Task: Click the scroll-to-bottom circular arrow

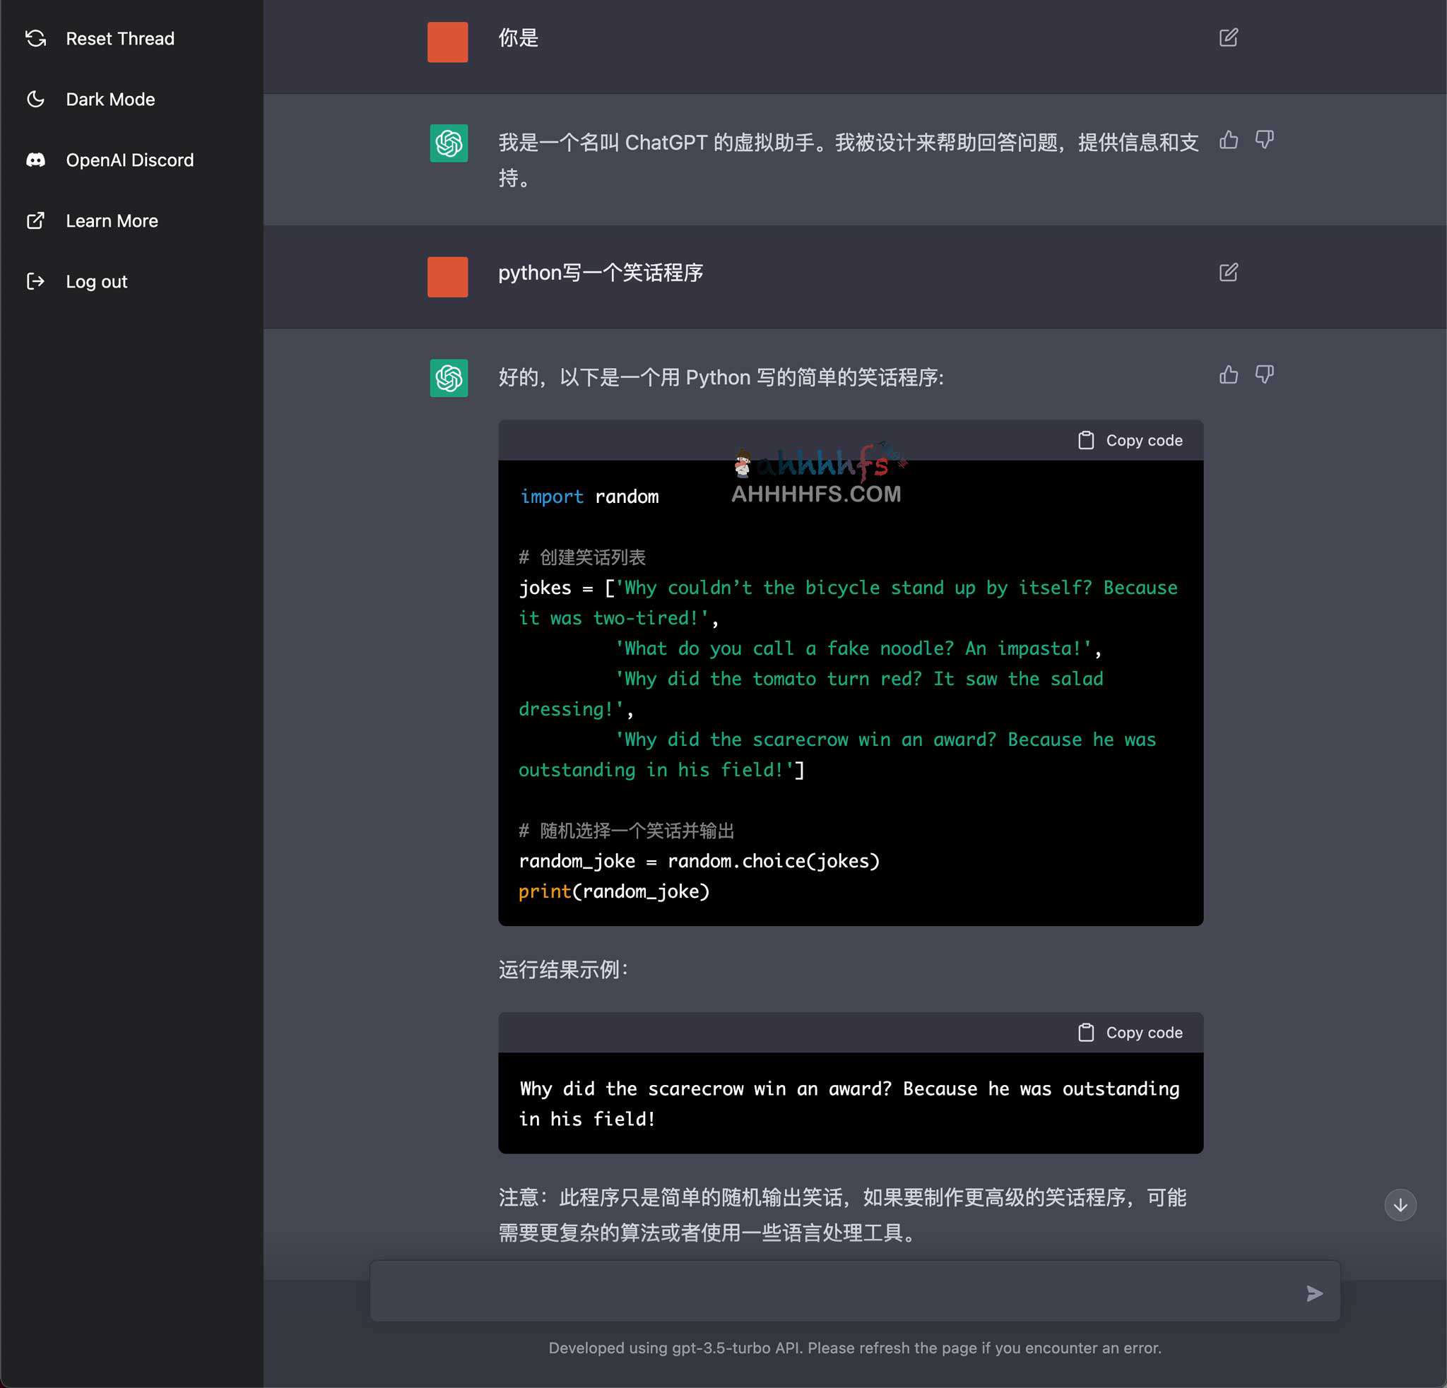Action: tap(1400, 1206)
